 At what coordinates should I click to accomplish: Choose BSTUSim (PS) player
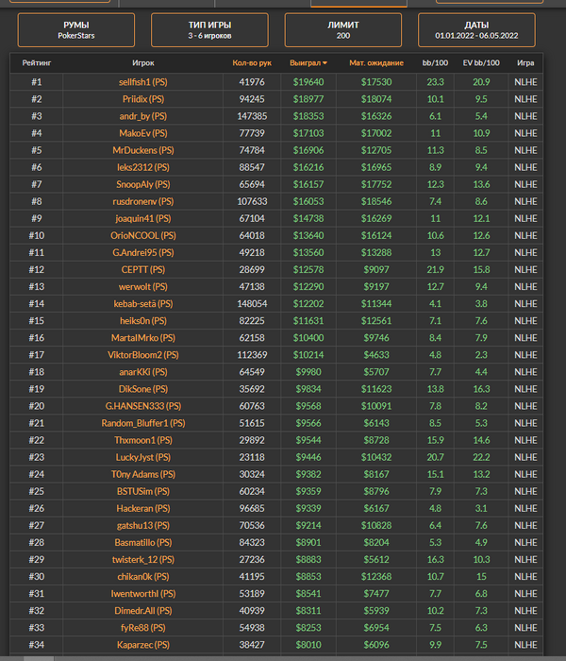(x=143, y=492)
